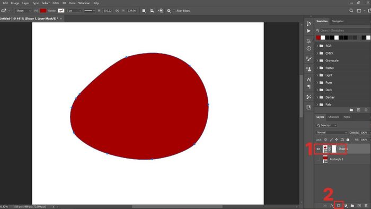Click the layer-mask link chain on Shape 1

click(x=330, y=149)
